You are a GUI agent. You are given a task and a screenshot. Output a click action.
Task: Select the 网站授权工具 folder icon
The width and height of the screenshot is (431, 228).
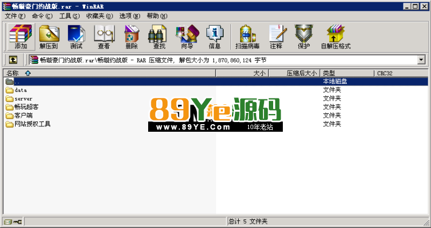coord(10,124)
